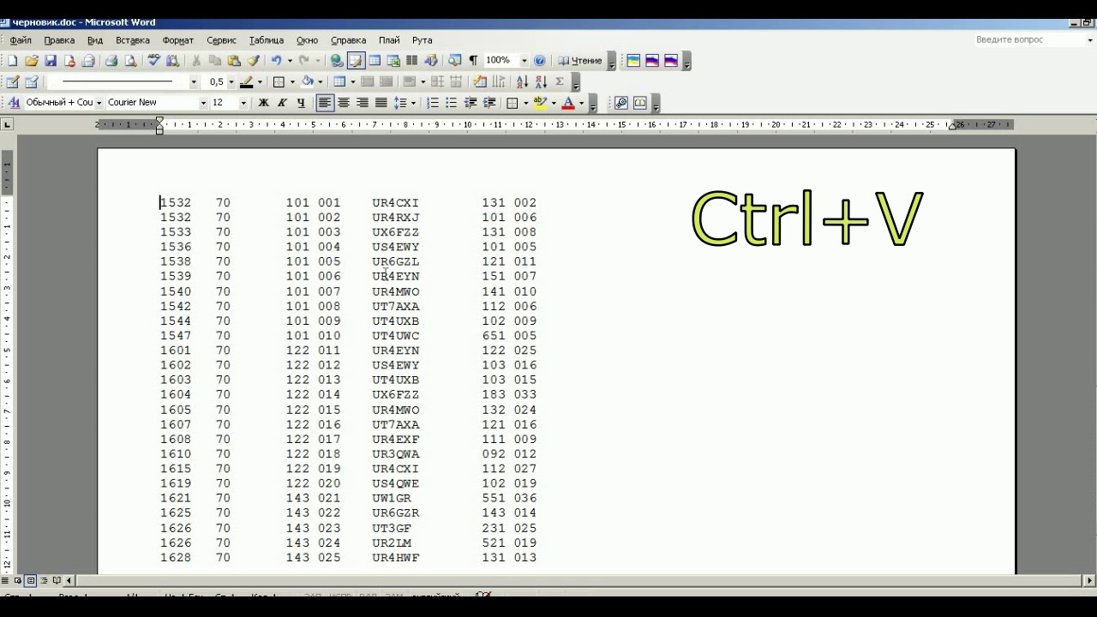The height and width of the screenshot is (617, 1097).
Task: Click the Ukrainian flag toolbar icon
Action: 633,61
